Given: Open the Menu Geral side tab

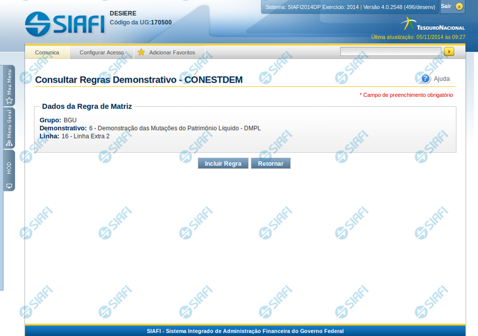Looking at the screenshot, I should pos(9,128).
